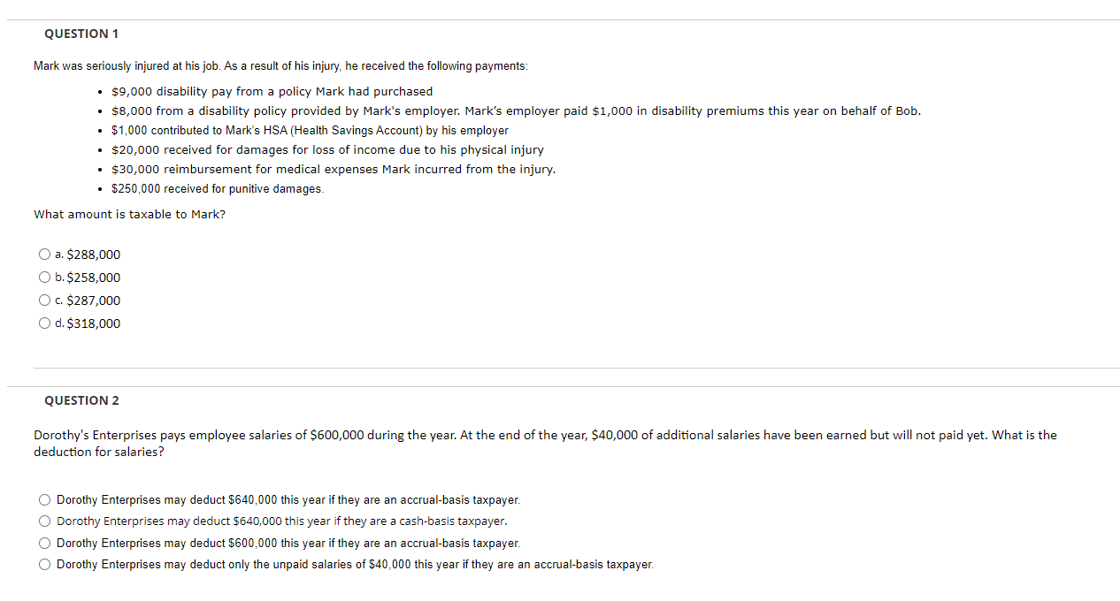Viewport: 1120px width, 601px height.
Task: Choose the $600,000 accrual-basis option
Action: click(43, 542)
